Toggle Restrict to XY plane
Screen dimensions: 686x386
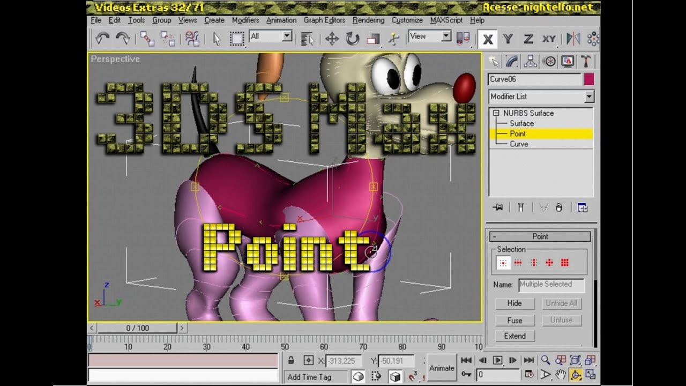(549, 39)
